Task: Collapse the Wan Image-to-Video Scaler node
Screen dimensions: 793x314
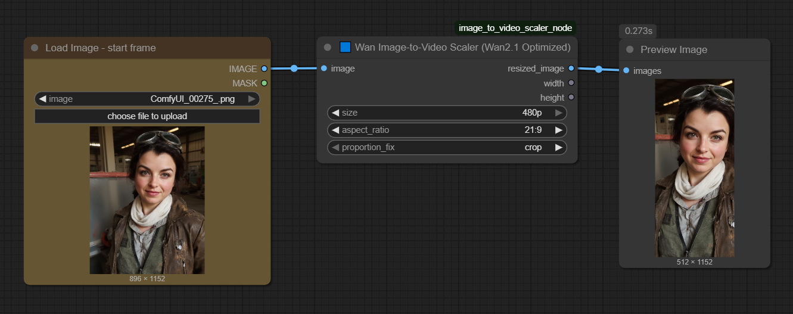Action: pos(327,47)
